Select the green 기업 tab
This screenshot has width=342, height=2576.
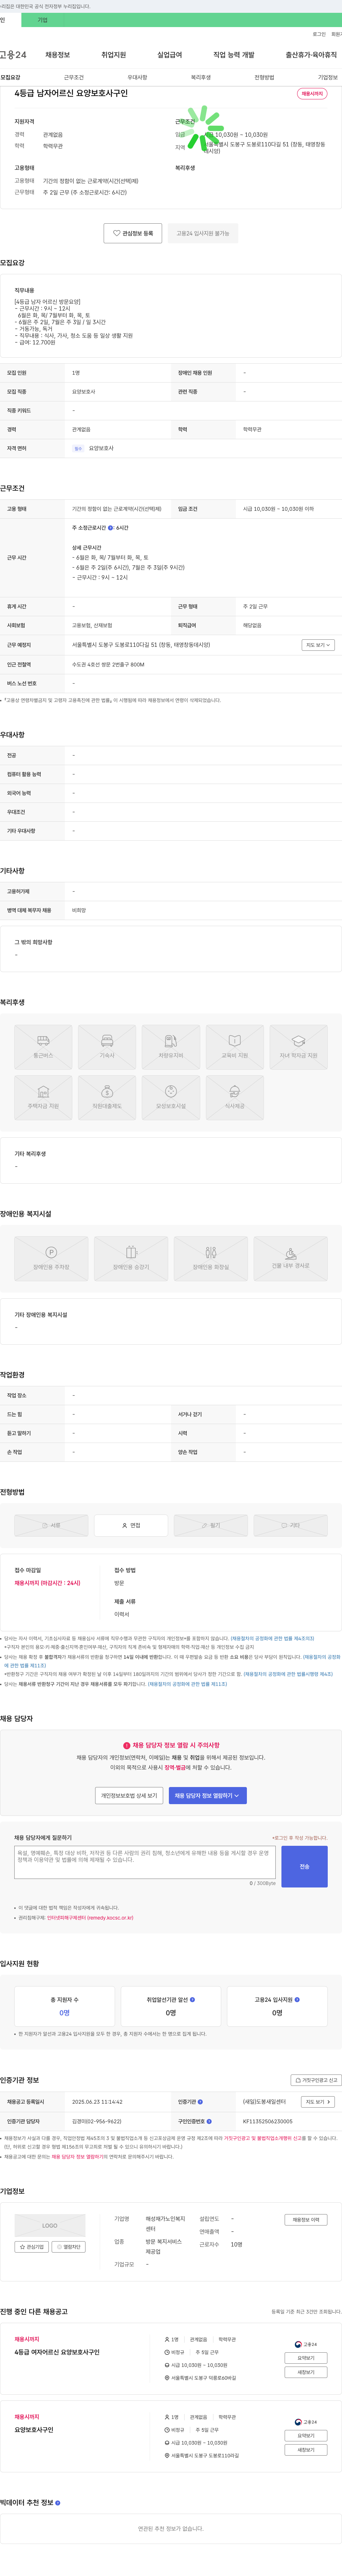(42, 20)
